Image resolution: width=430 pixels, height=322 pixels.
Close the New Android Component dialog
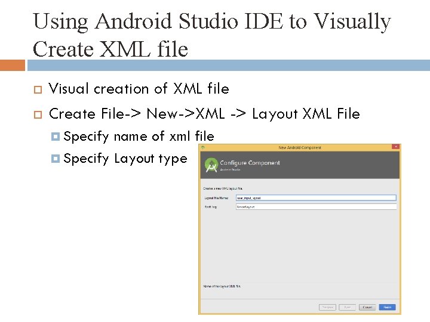click(396, 147)
